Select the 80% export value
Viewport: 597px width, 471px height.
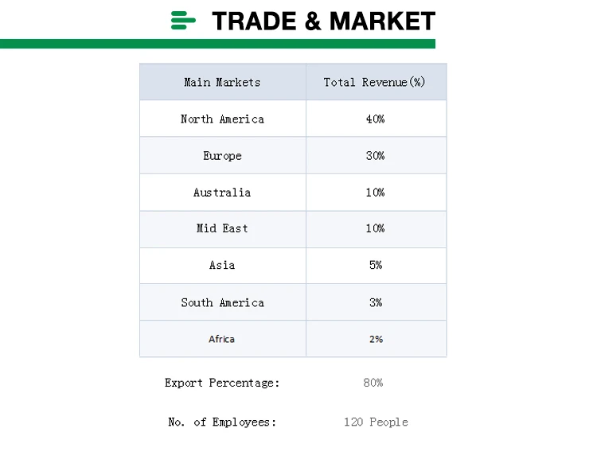point(373,383)
